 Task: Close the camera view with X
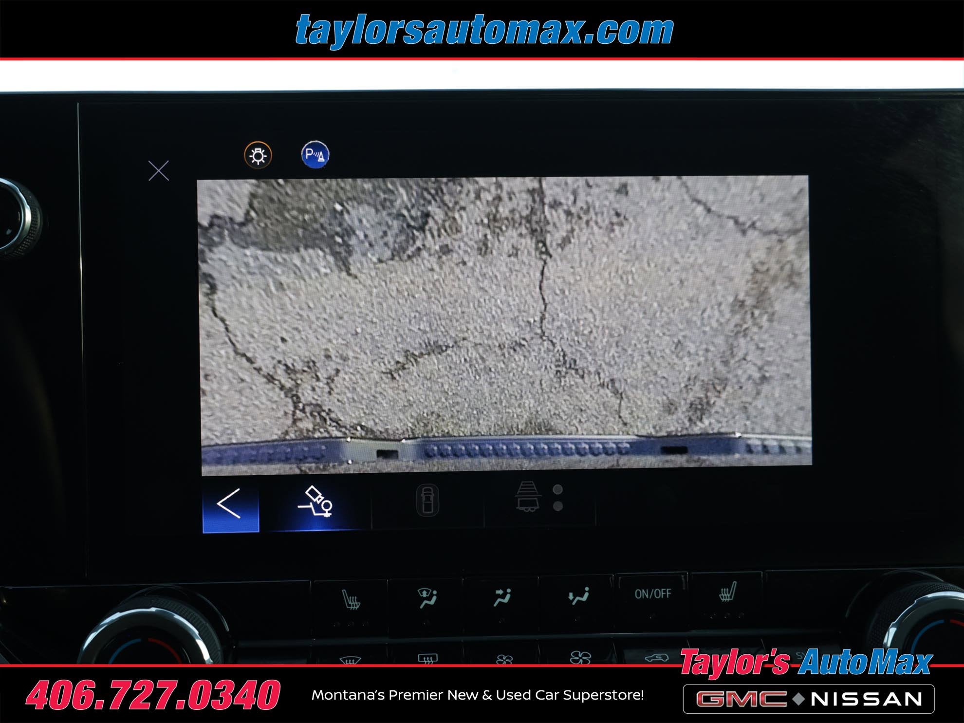tap(159, 171)
